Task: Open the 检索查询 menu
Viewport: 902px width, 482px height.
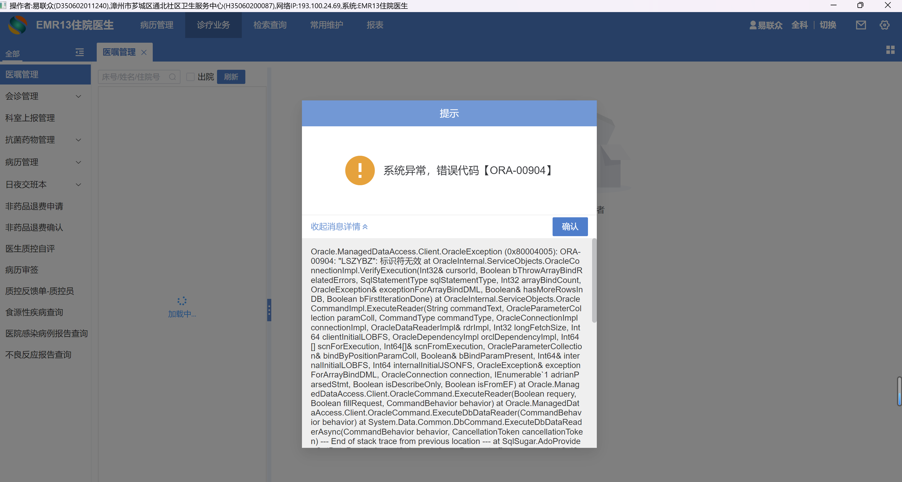Action: (x=270, y=25)
